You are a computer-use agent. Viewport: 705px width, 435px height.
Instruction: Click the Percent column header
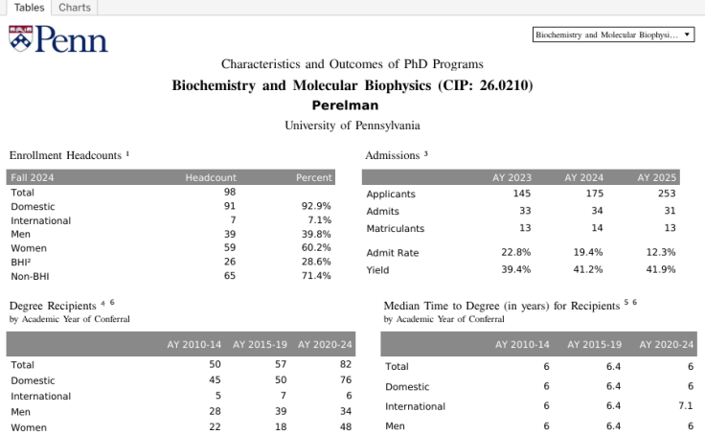click(x=313, y=177)
